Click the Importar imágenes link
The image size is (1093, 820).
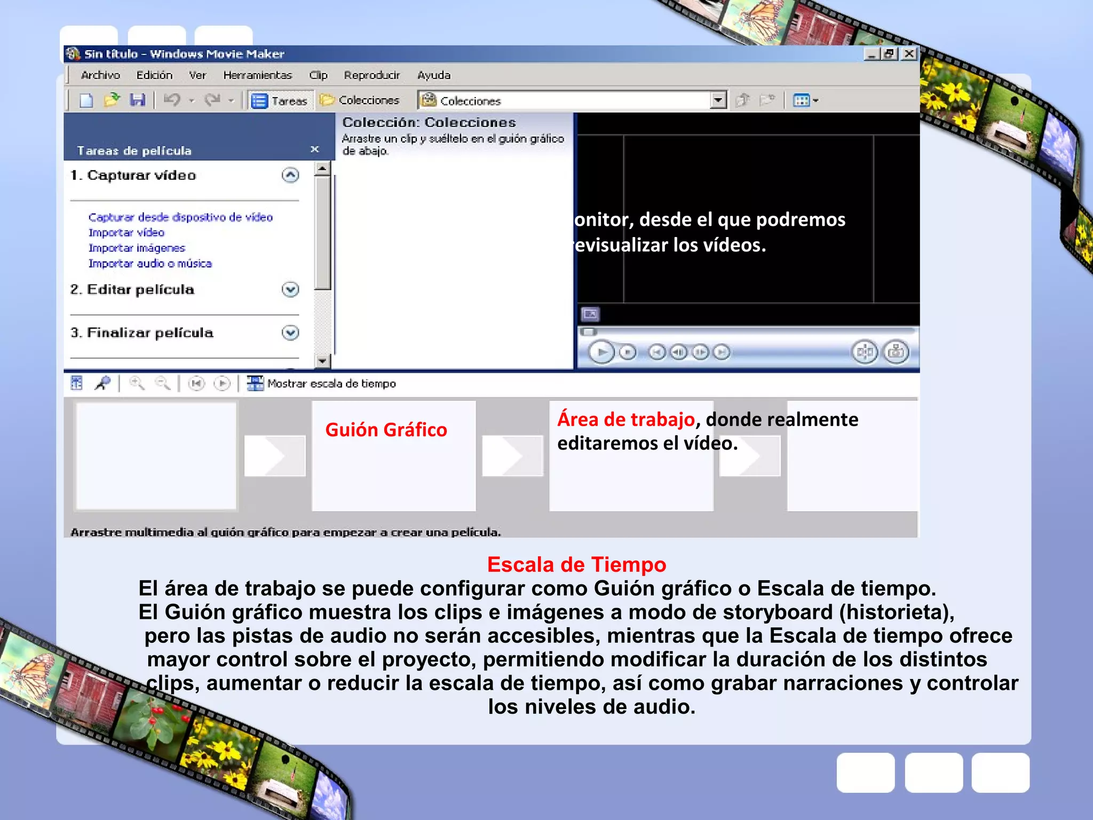click(137, 248)
